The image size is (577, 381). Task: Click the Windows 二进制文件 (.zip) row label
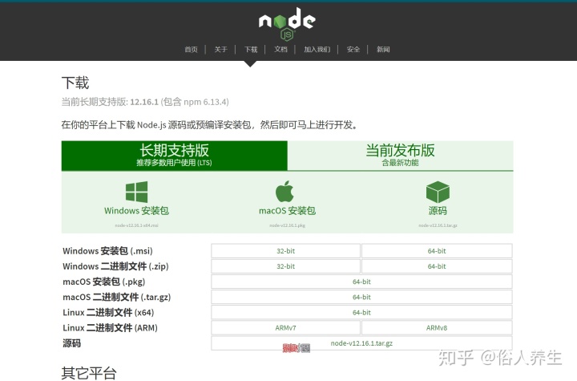pyautogui.click(x=115, y=266)
